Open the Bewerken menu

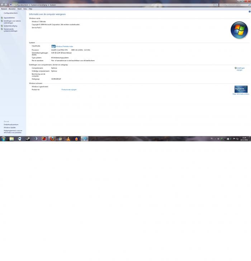[x=12, y=9]
